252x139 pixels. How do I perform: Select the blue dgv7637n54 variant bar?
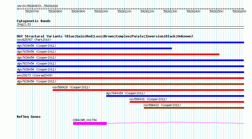[x=130, y=66]
